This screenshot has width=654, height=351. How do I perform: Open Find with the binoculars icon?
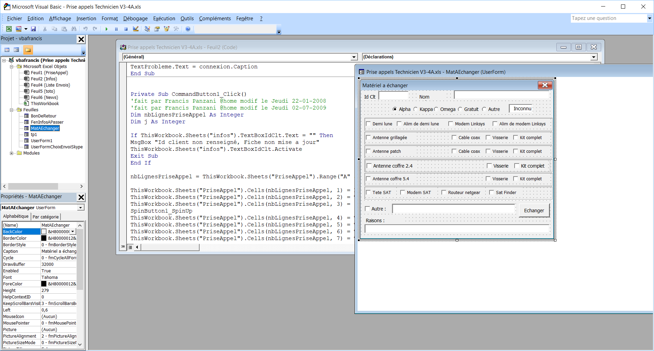74,29
